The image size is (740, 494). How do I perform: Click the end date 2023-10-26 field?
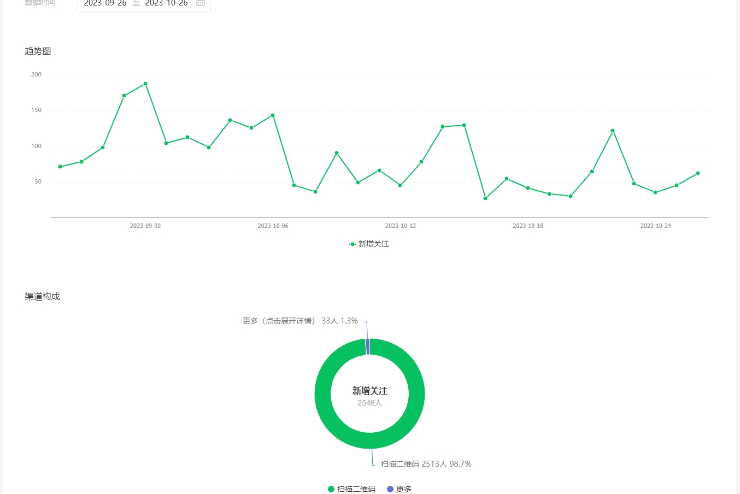(166, 3)
